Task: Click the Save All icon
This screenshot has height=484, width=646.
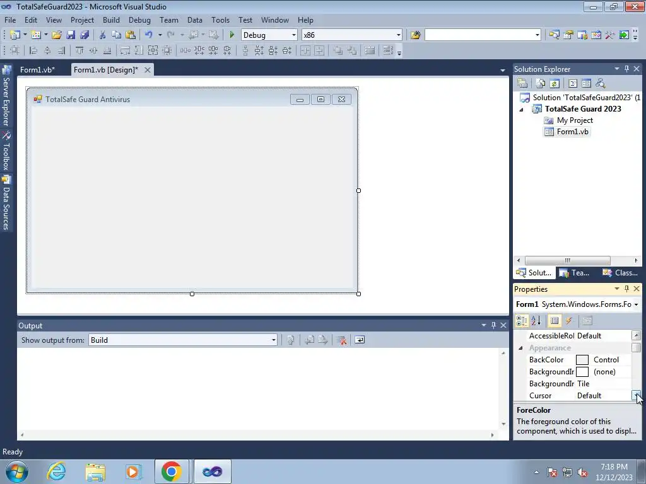Action: click(x=85, y=35)
